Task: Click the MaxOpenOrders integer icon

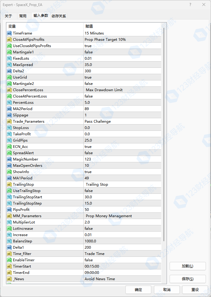Action: [x=9, y=166]
